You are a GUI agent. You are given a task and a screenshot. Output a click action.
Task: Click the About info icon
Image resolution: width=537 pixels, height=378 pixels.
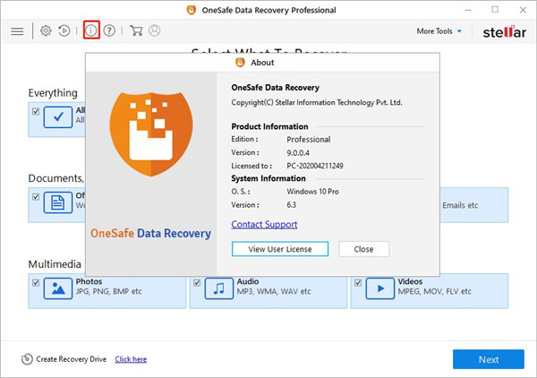91,30
